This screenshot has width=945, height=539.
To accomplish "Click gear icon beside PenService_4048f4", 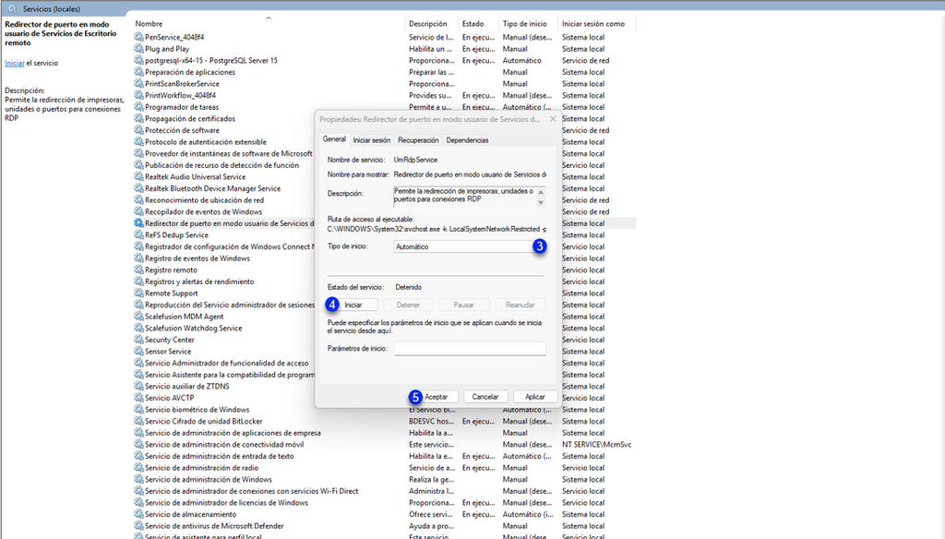I will [138, 37].
